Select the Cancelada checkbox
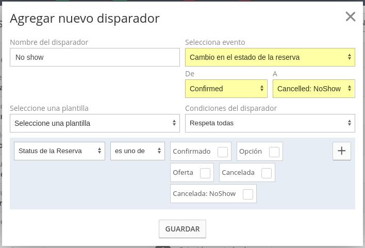Image resolution: width=365 pixels, height=248 pixels. pos(267,173)
